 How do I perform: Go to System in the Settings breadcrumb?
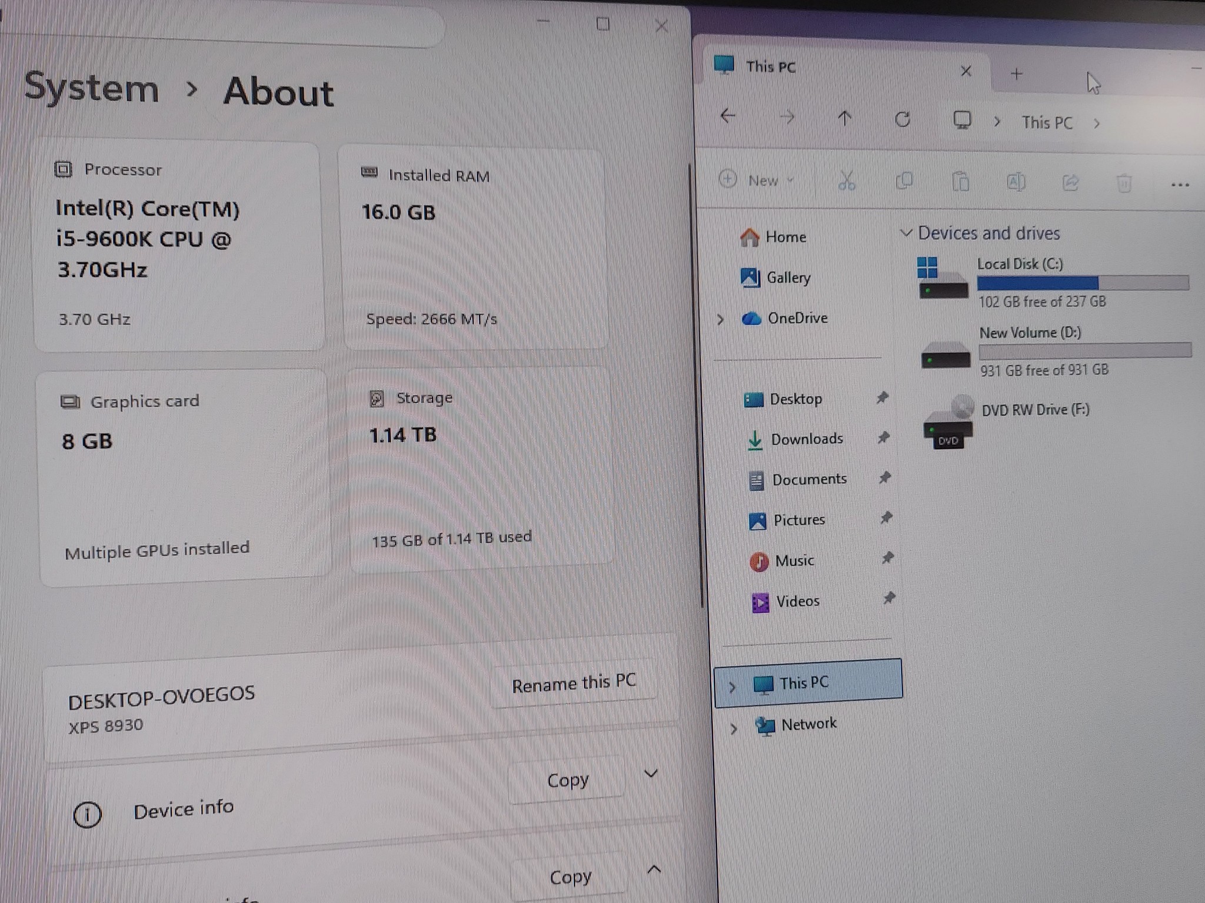[x=92, y=88]
